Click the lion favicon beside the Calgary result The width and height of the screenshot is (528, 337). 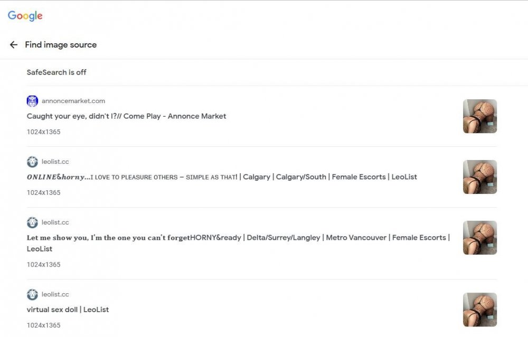point(32,162)
